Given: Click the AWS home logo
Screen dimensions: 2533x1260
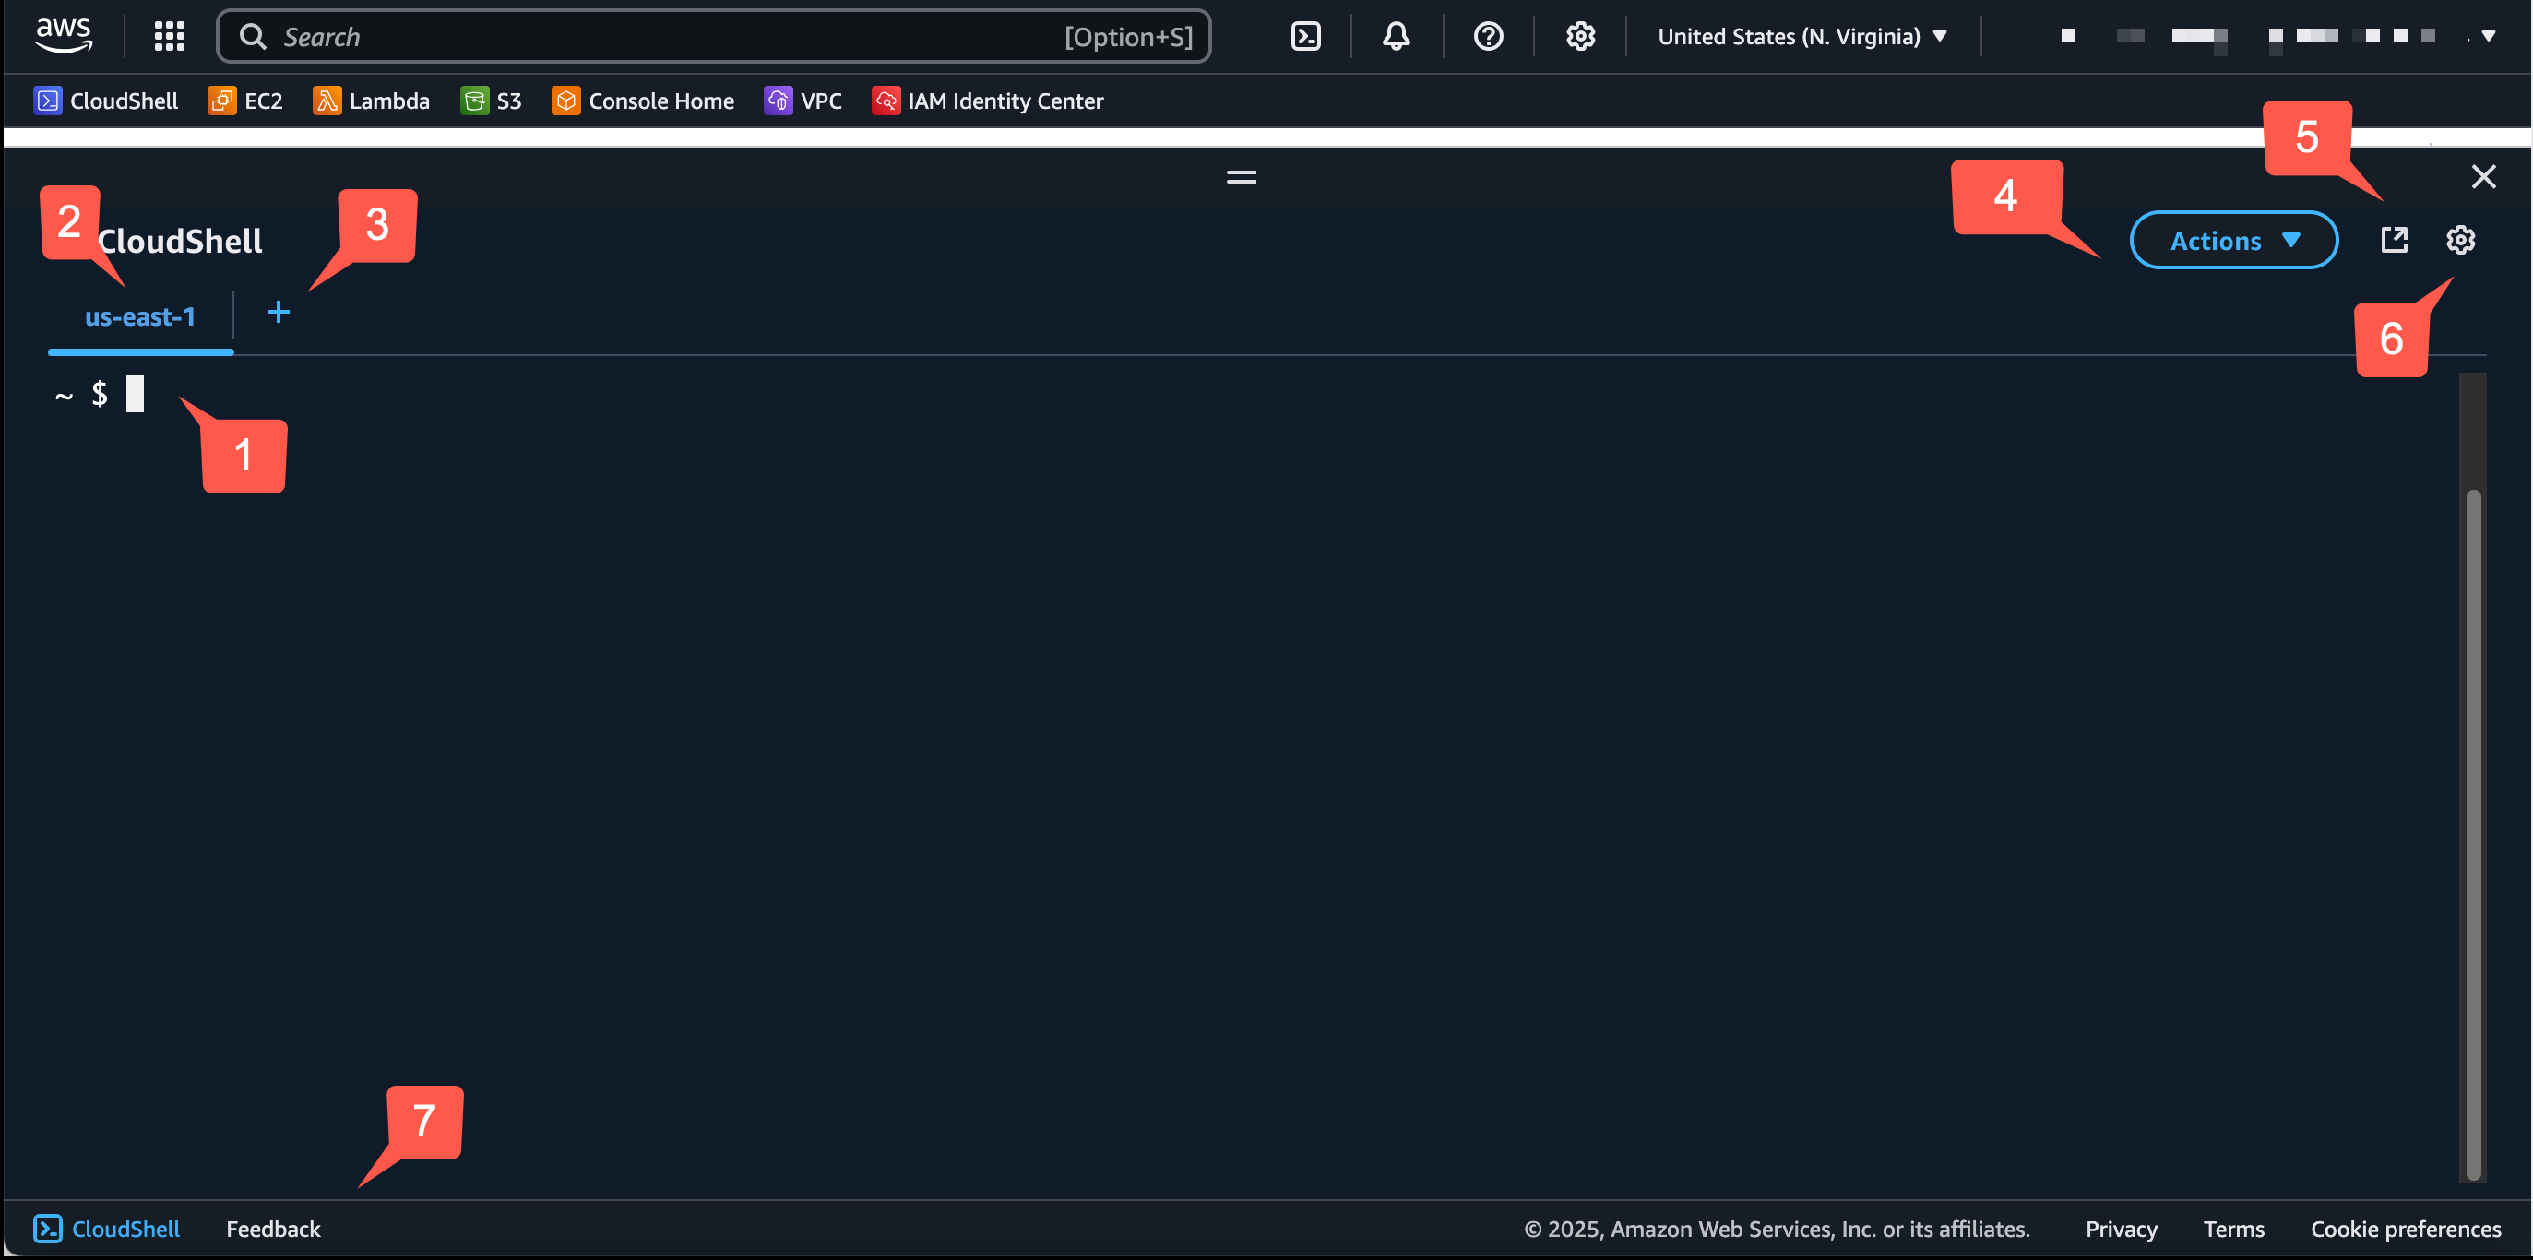Looking at the screenshot, I should pos(63,33).
